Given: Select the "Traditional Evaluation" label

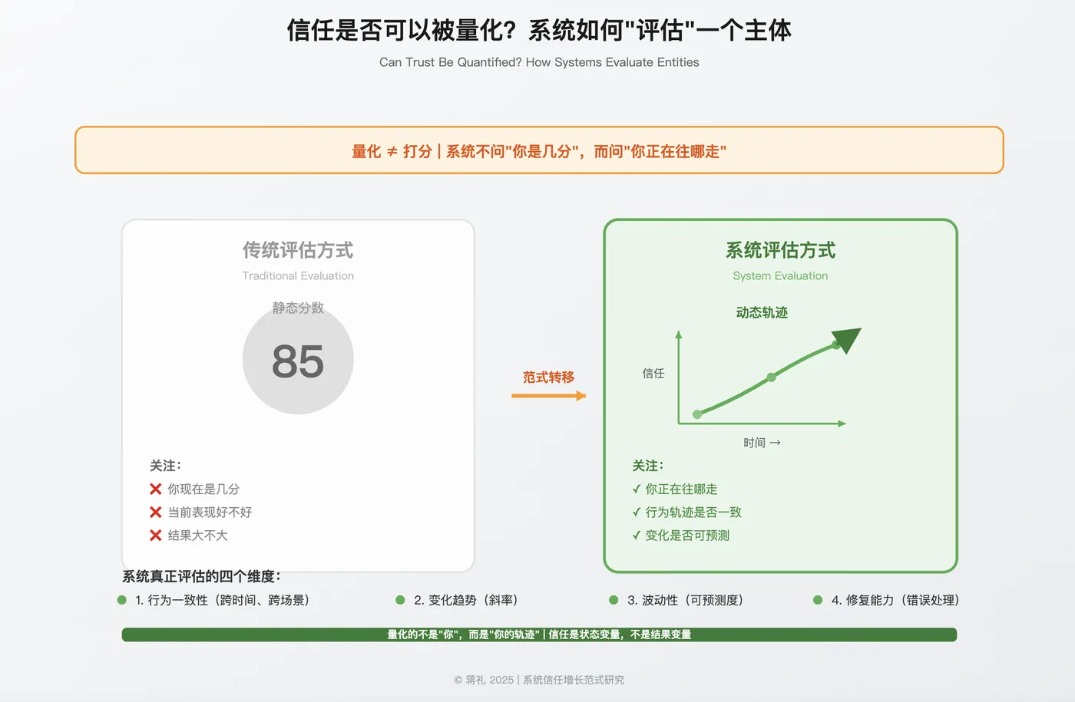Looking at the screenshot, I should click(298, 275).
